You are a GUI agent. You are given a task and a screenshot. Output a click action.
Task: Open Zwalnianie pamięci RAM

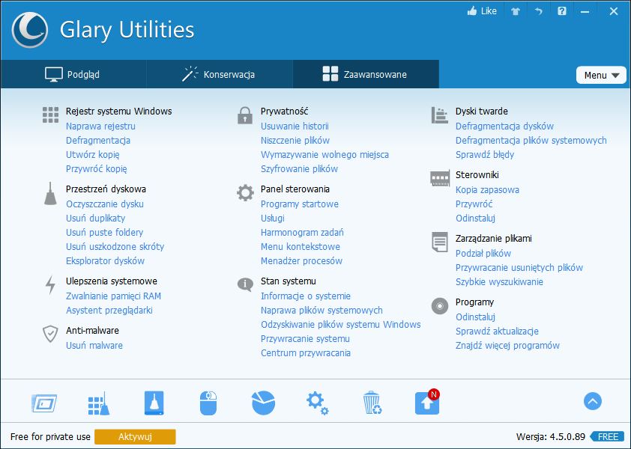[113, 296]
